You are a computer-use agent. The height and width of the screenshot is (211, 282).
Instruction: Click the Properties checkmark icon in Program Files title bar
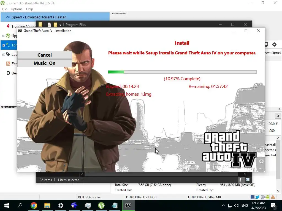49,24
